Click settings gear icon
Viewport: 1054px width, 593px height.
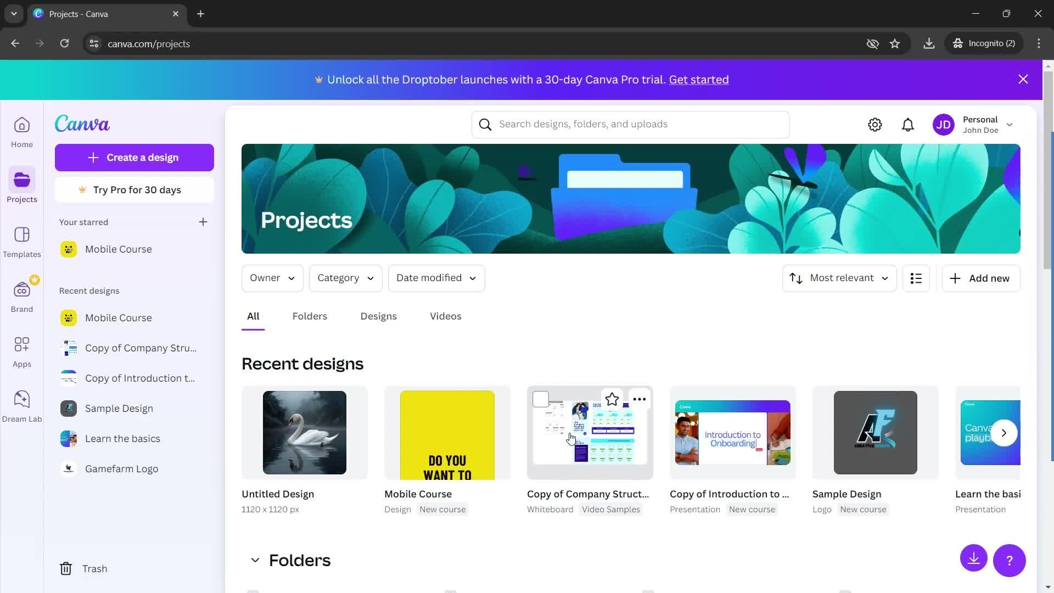874,124
